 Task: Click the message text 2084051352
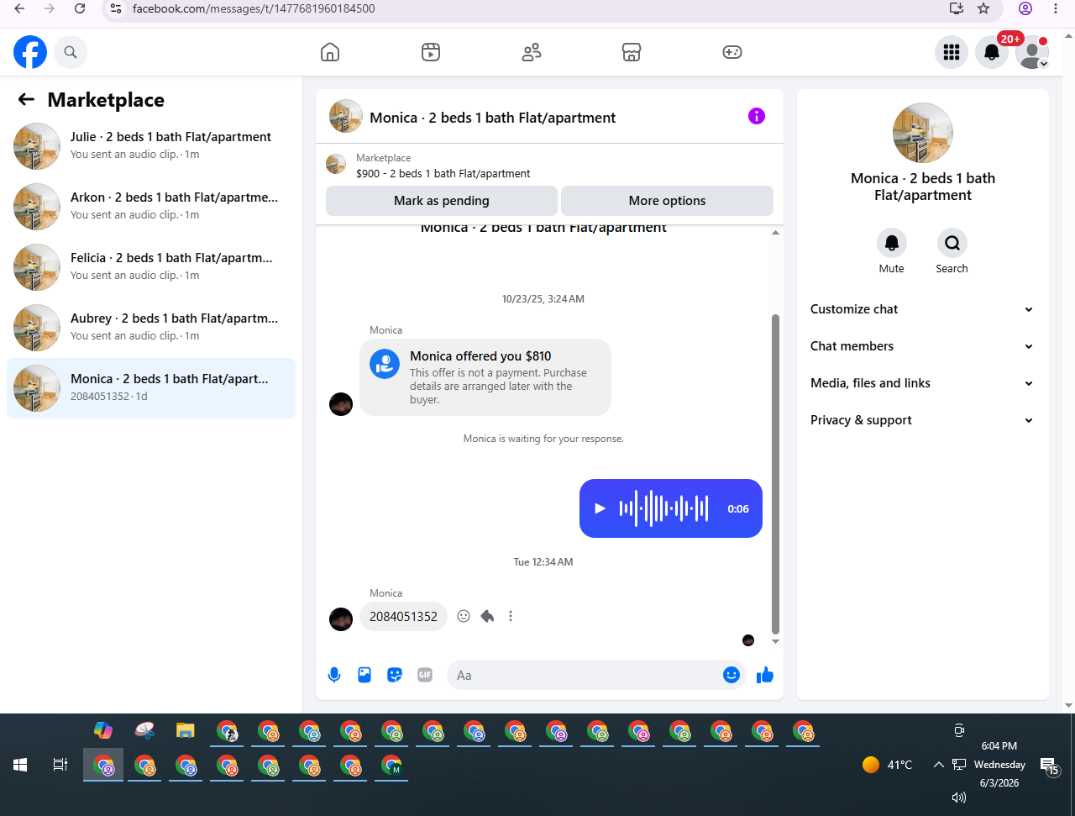(403, 616)
